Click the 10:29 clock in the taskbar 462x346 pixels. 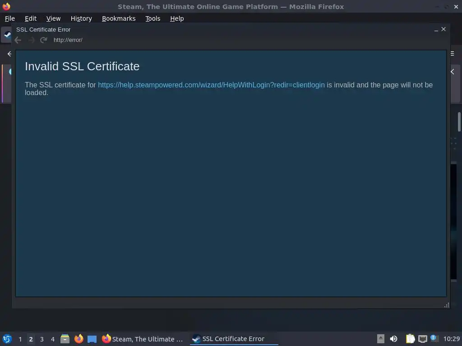click(x=451, y=339)
